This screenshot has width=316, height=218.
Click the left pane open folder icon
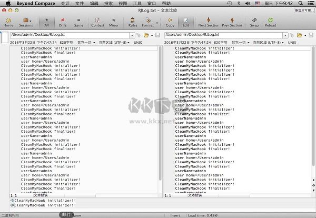pyautogui.click(x=146, y=35)
